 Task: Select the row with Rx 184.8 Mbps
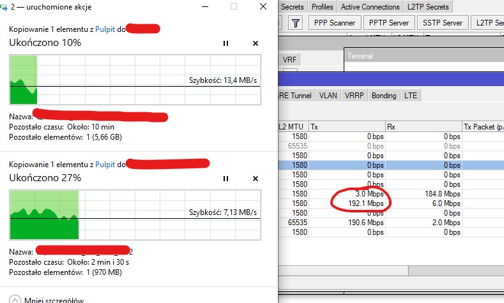tap(391, 194)
